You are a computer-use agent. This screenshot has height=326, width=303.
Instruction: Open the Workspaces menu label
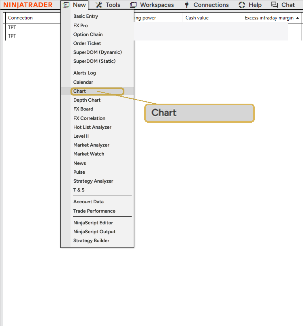click(x=157, y=5)
